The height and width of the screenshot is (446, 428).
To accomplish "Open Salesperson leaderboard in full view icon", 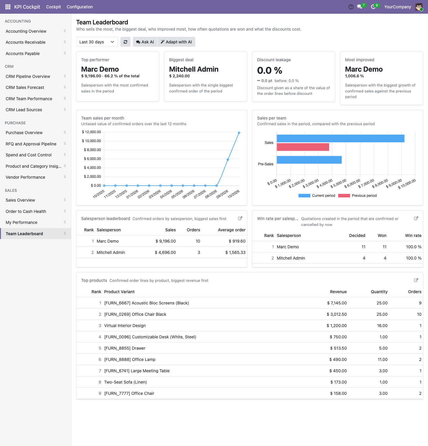I will [240, 218].
